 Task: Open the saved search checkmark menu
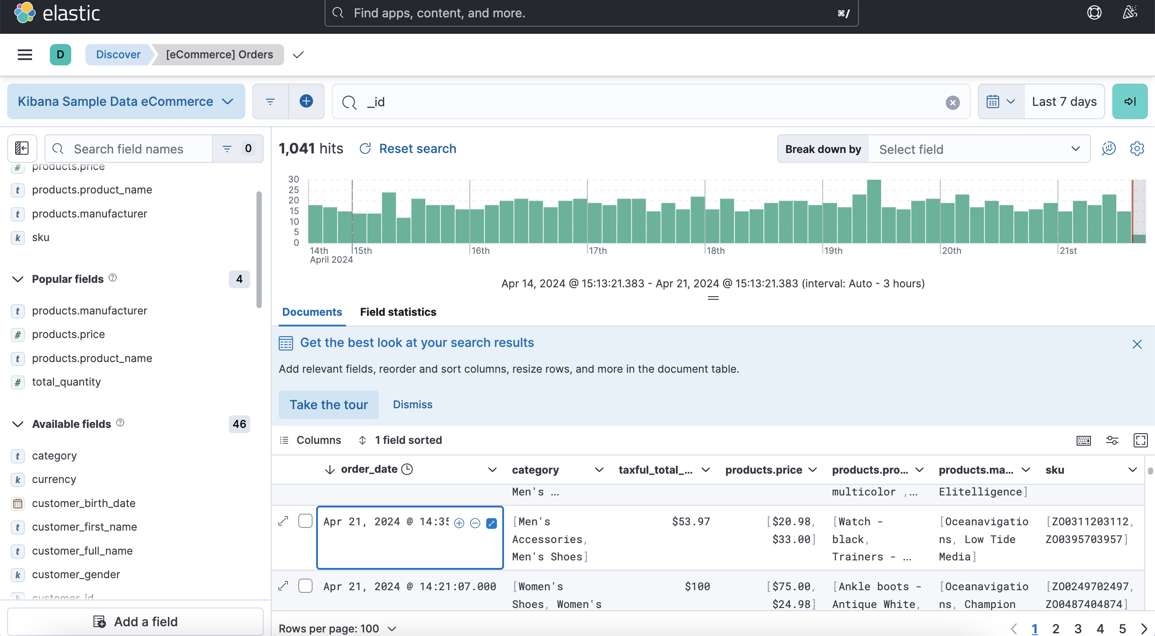(x=298, y=55)
